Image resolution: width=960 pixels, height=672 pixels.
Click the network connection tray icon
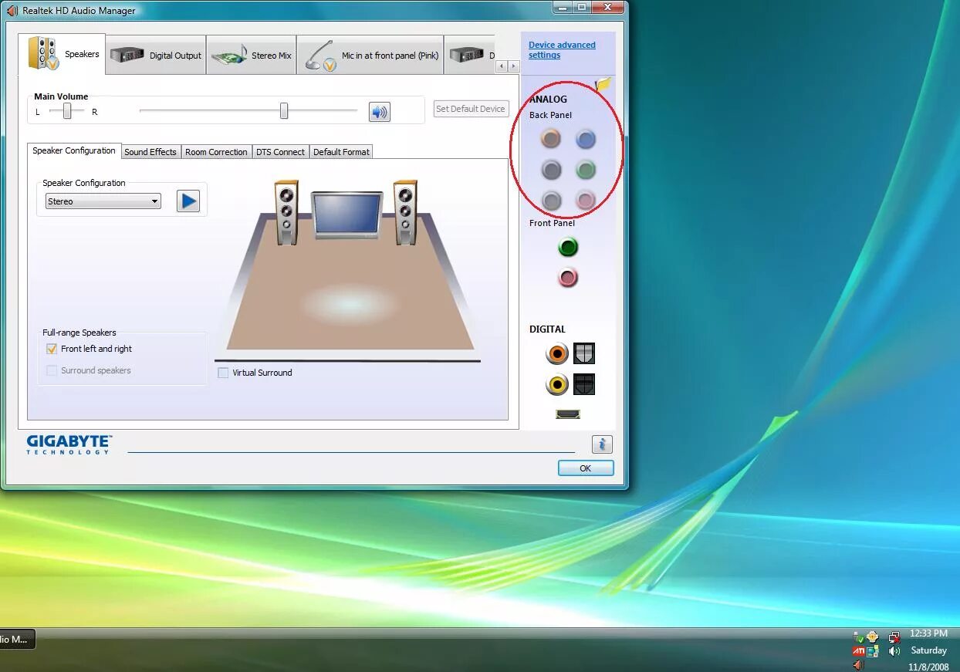(894, 637)
